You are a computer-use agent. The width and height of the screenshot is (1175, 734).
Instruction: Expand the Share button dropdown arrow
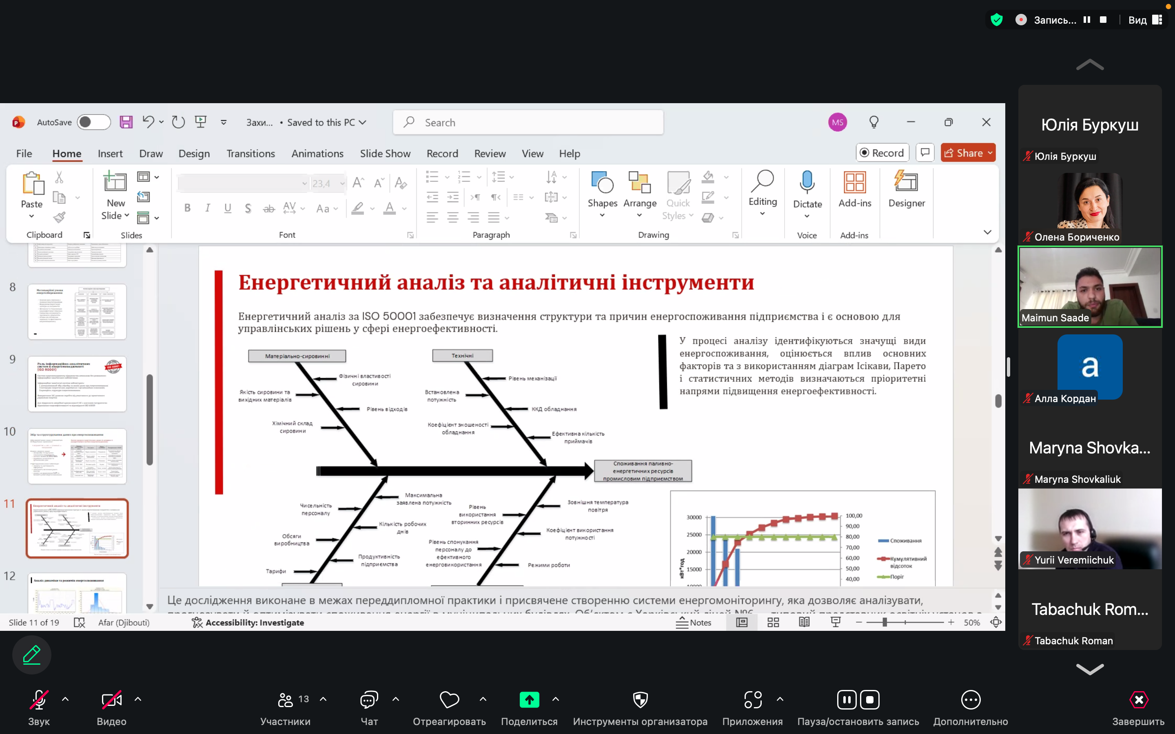pos(990,153)
